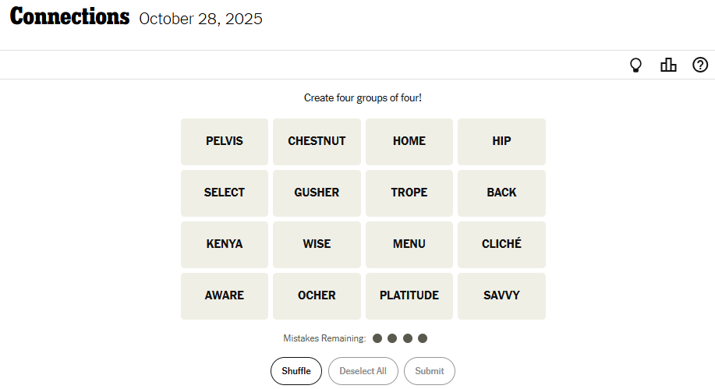Select the SAVVY word tile
Image resolution: width=715 pixels, height=389 pixels.
(x=501, y=295)
